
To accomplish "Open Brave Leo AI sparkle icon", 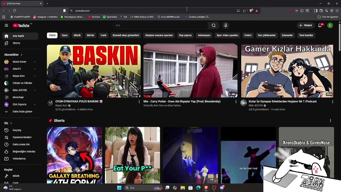I will coord(326,11).
